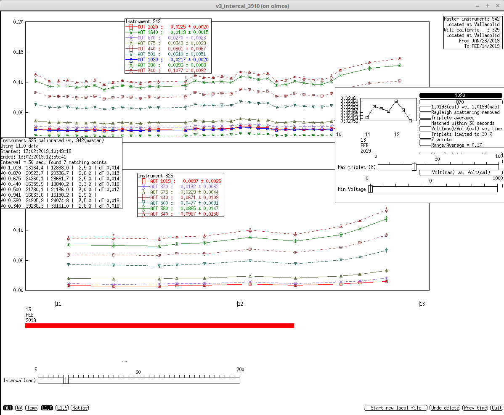The height and width of the screenshot is (415, 504).
Task: Click the 'Master instrument: 942' text in the info box
Action: pyautogui.click(x=472, y=19)
